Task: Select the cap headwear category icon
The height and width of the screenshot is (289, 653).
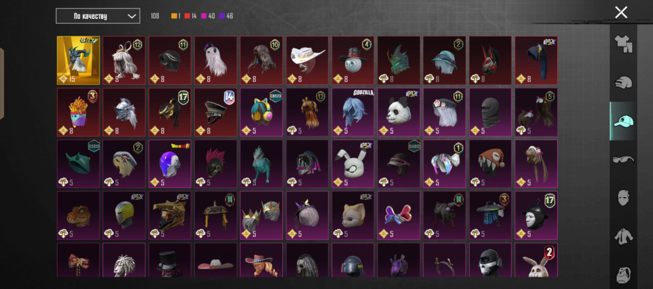Action: 623,121
